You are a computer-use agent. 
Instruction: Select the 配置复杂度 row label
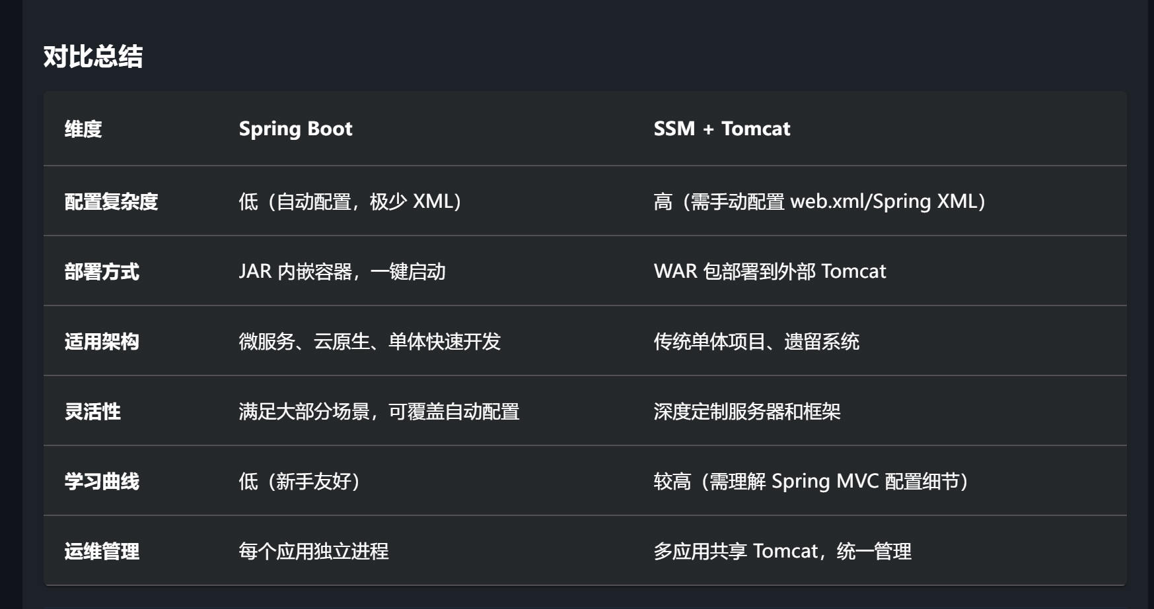(x=111, y=201)
